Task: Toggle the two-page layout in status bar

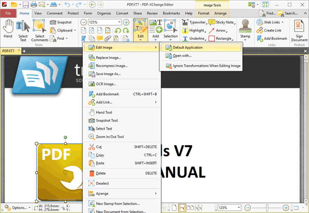Action: click(x=190, y=208)
